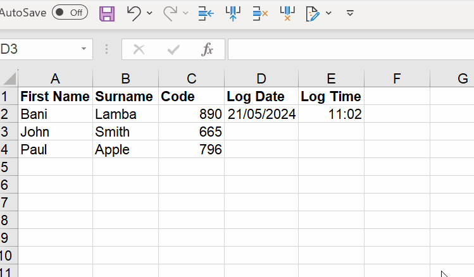
Task: Expand the Name Box dropdown
Action: [84, 49]
